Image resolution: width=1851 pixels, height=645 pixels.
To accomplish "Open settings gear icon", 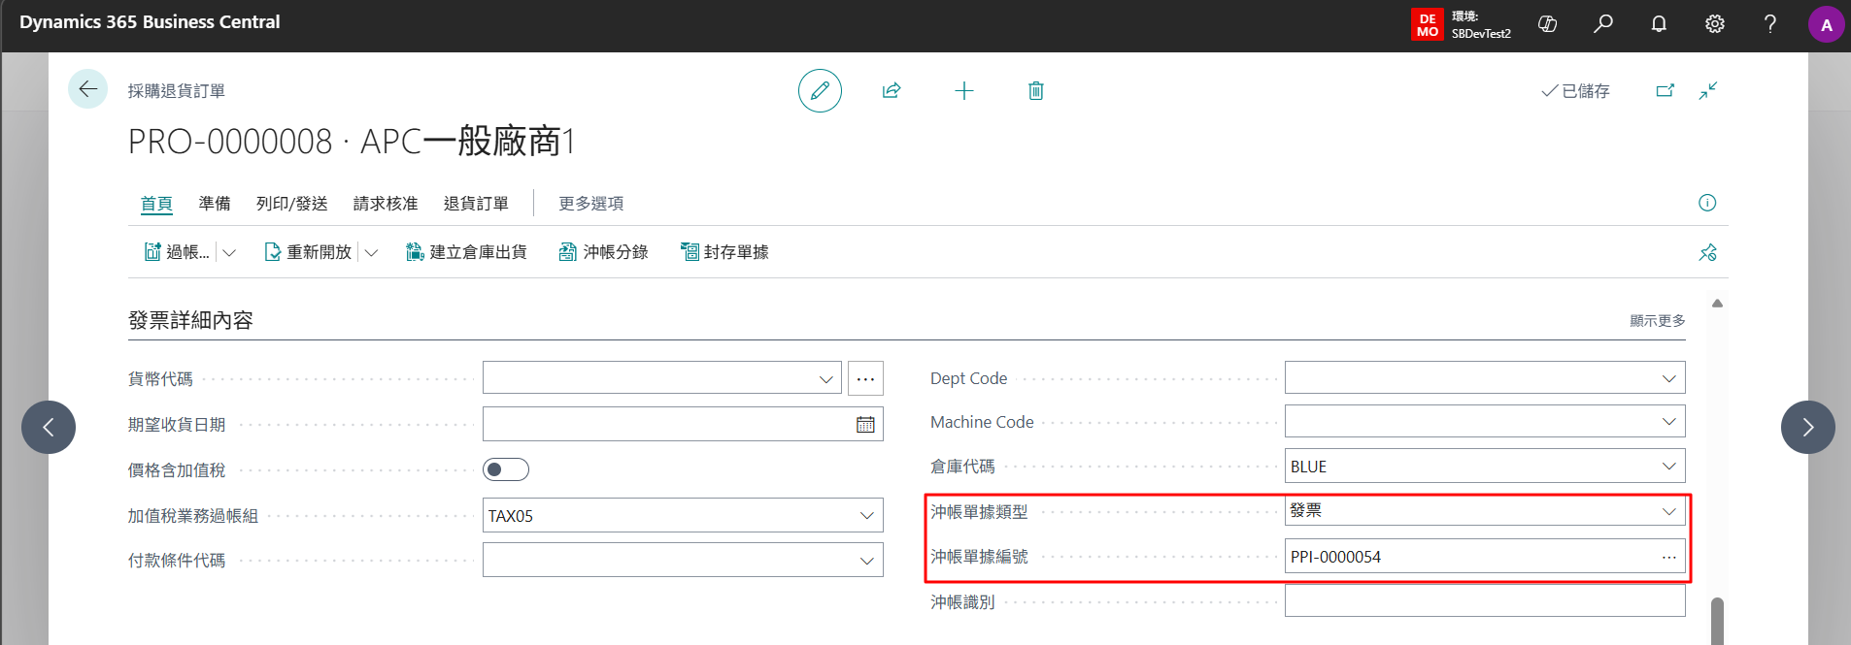I will (x=1715, y=24).
